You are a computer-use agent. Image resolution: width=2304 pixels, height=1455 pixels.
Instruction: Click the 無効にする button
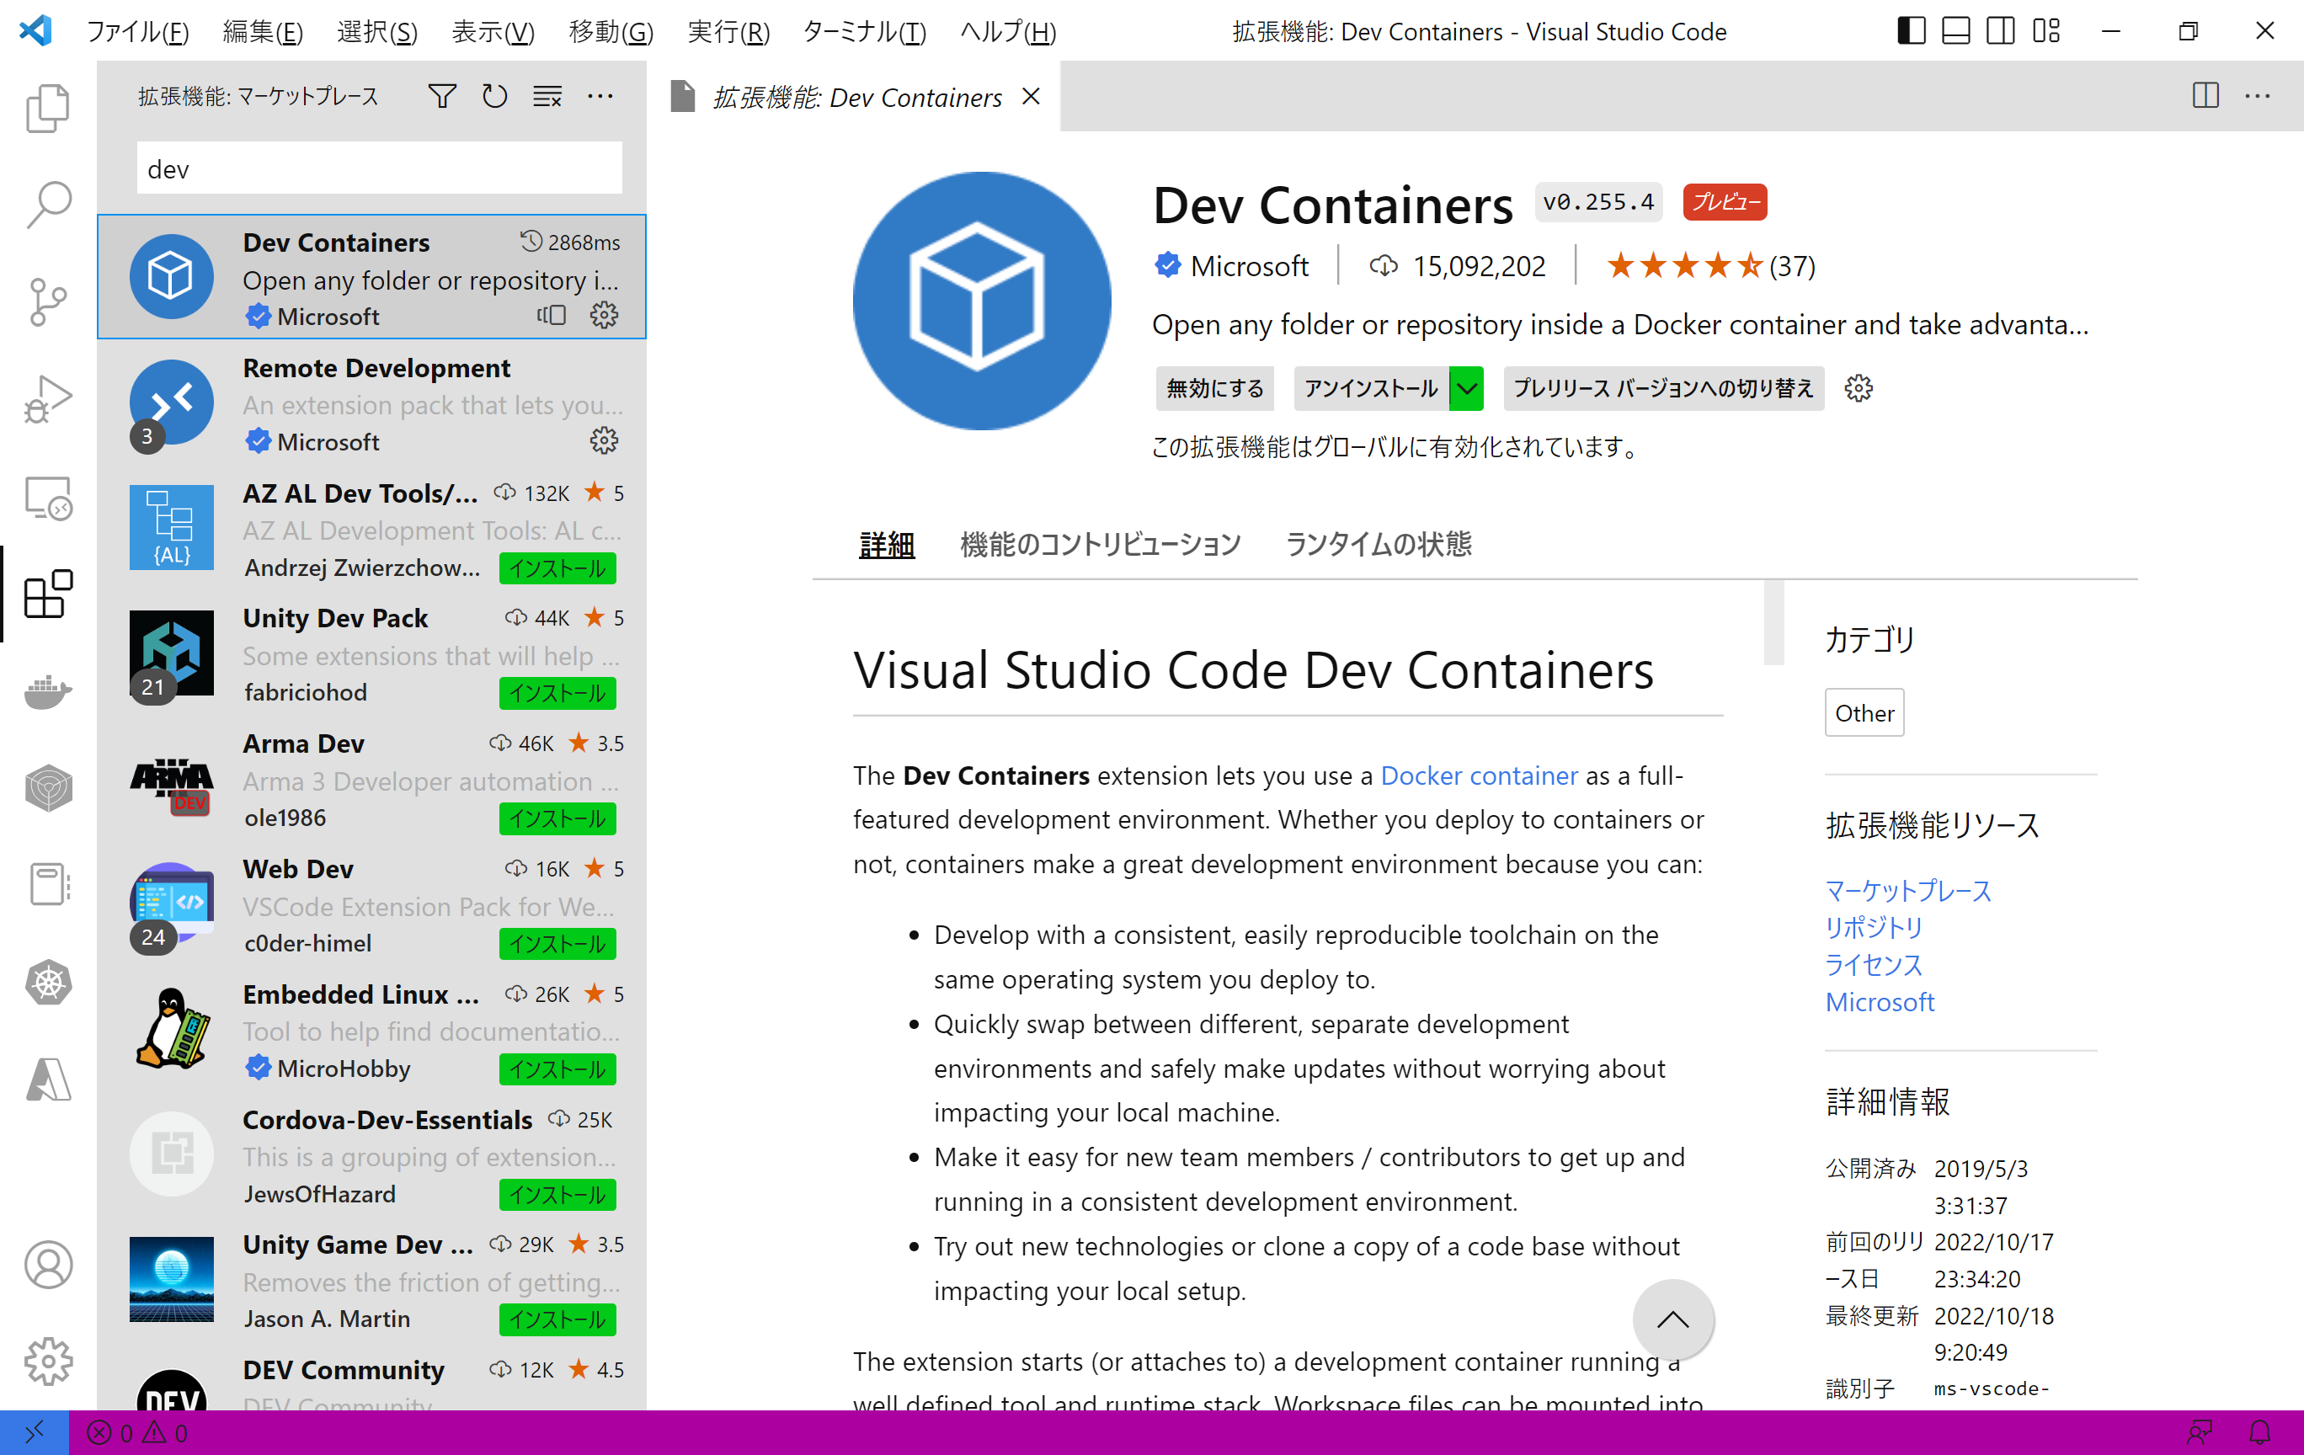pos(1214,388)
